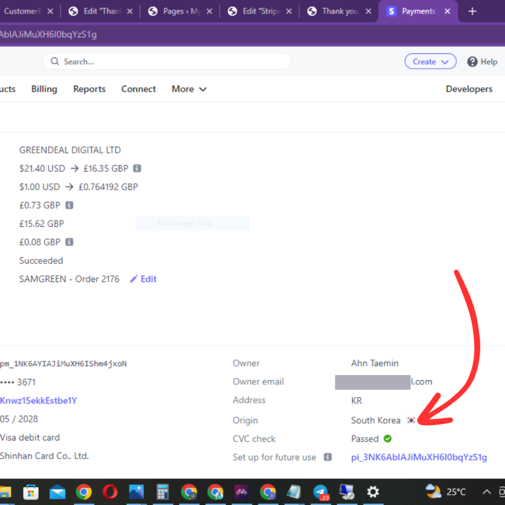Screen dimensions: 505x505
Task: Close the Payments tab
Action: coord(447,11)
